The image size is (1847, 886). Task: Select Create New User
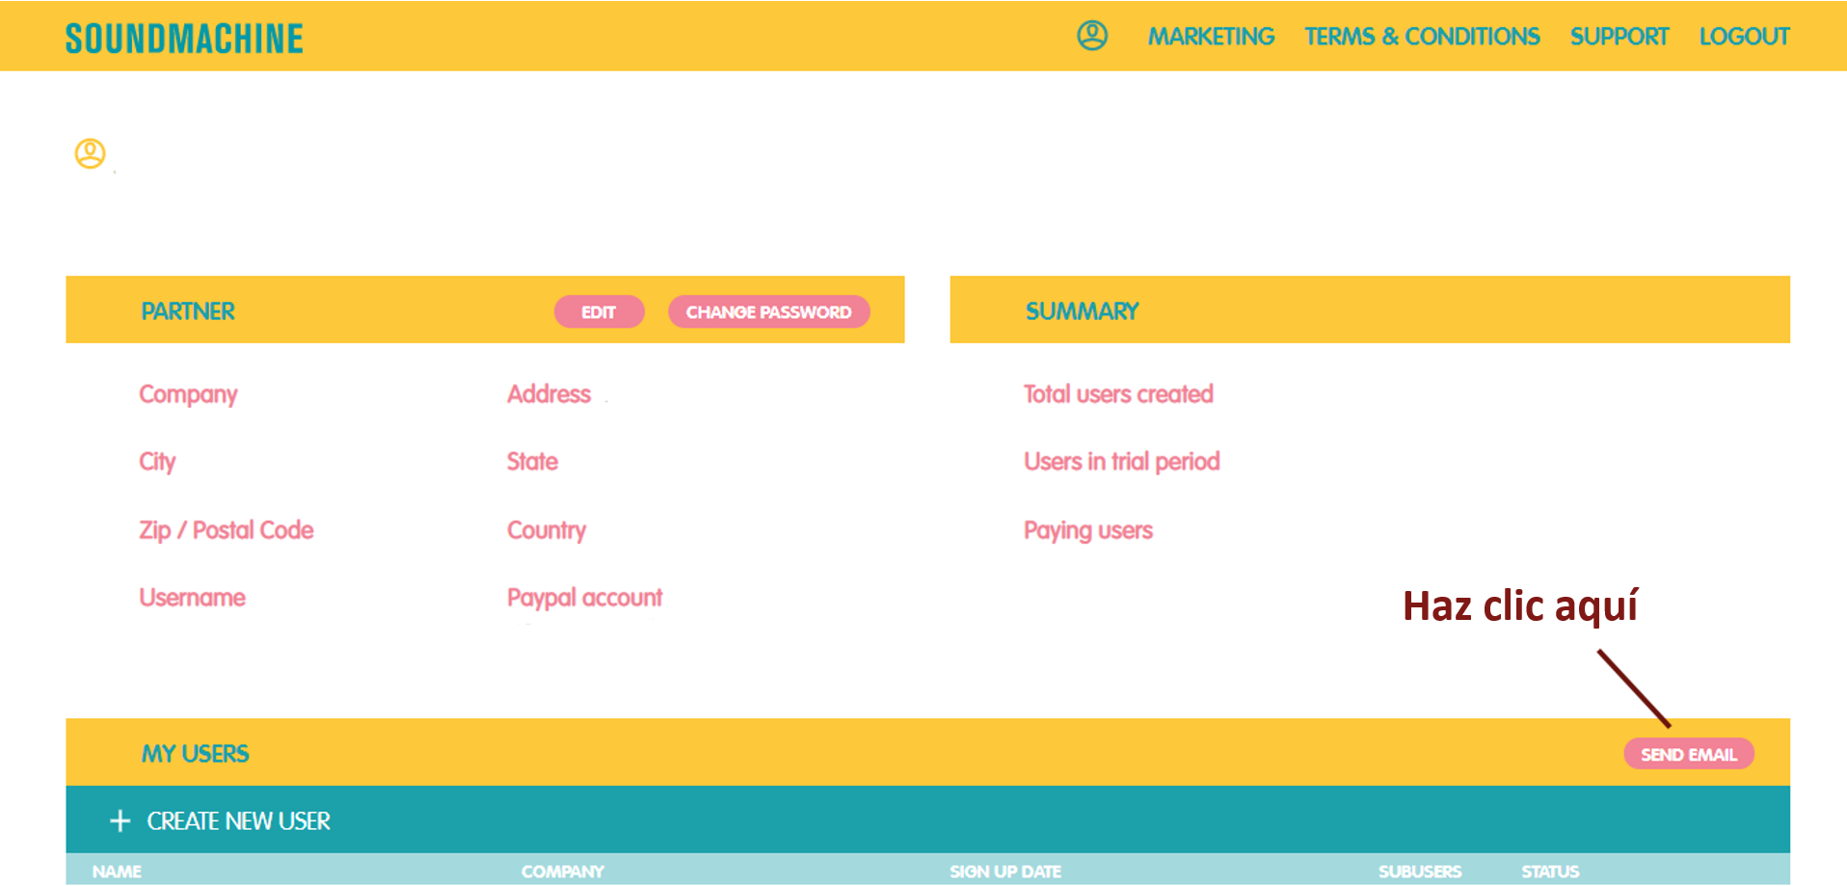238,821
